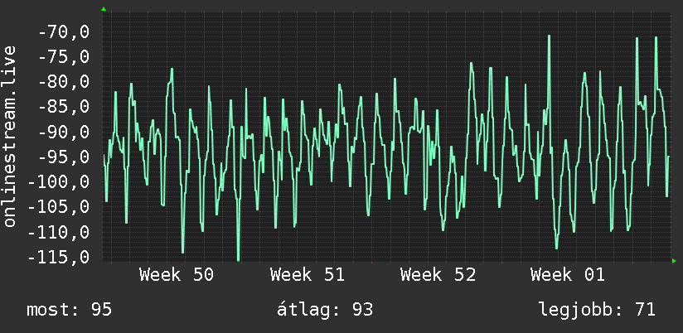
Task: Click the -70,0 y-axis label
Action: tap(64, 32)
